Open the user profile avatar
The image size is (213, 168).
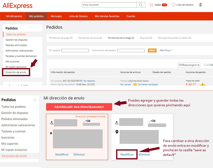point(201,5)
